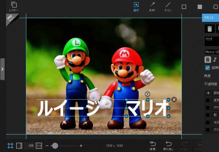Click the 角度 angle label

point(207,76)
